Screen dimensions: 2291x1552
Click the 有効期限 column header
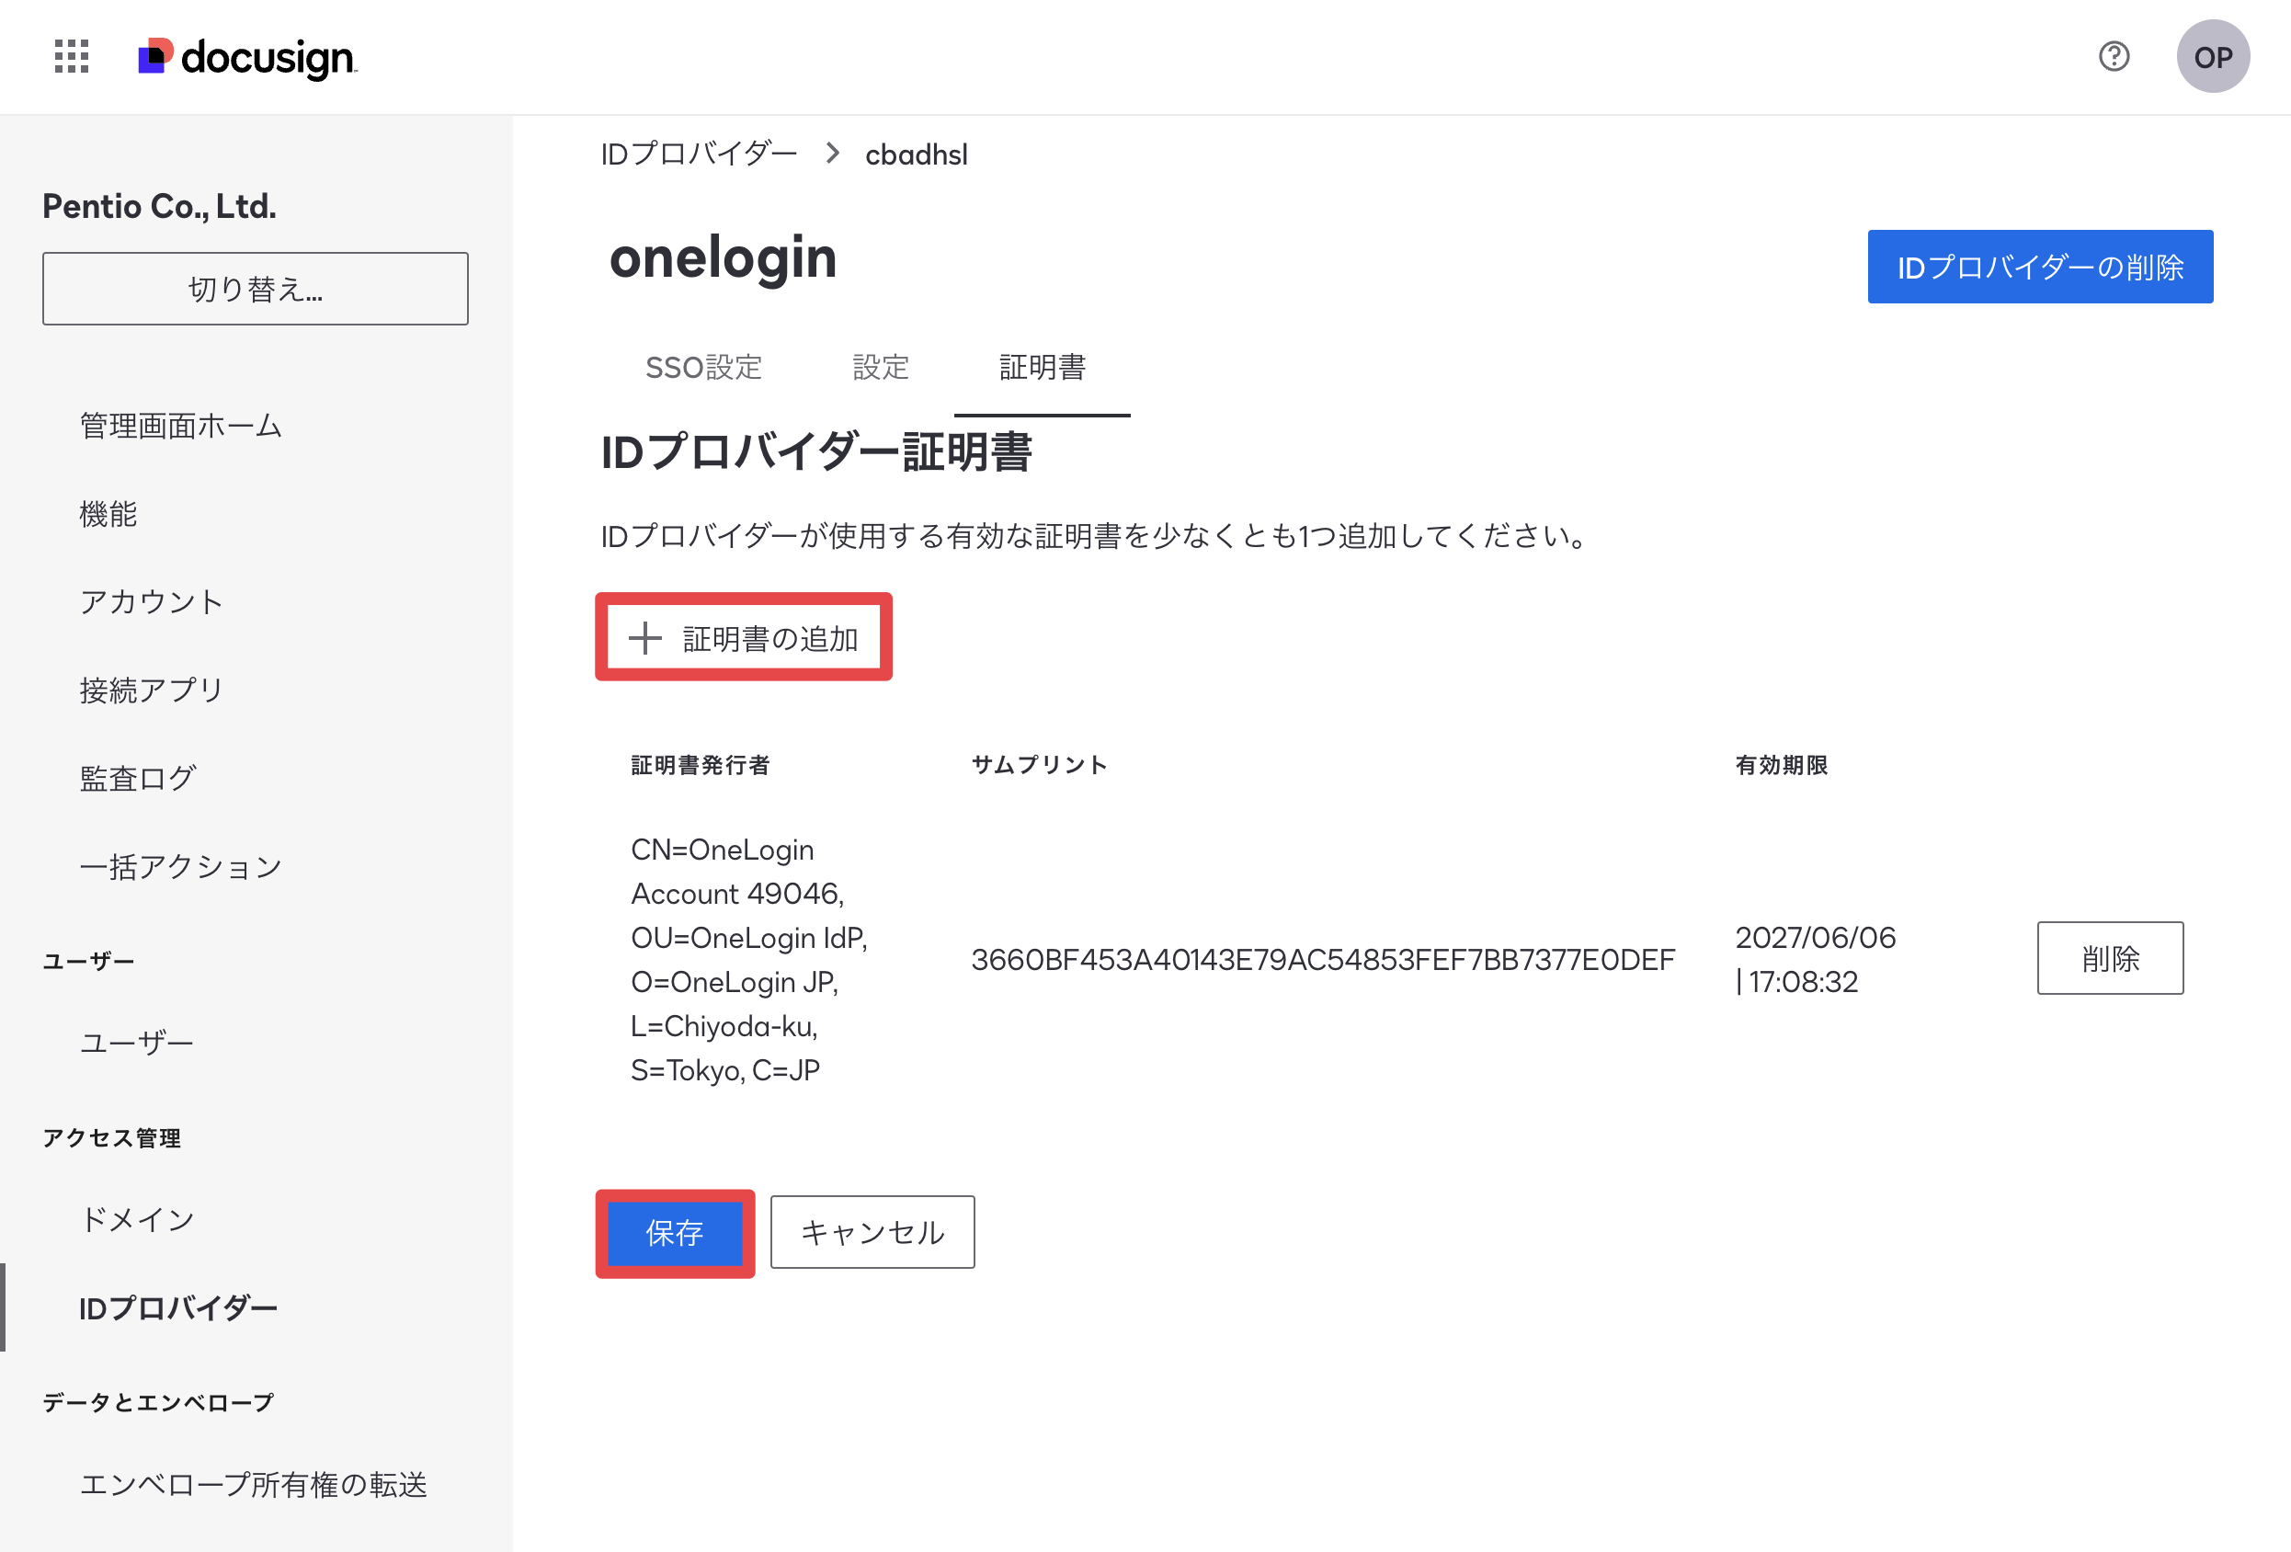pos(1782,764)
